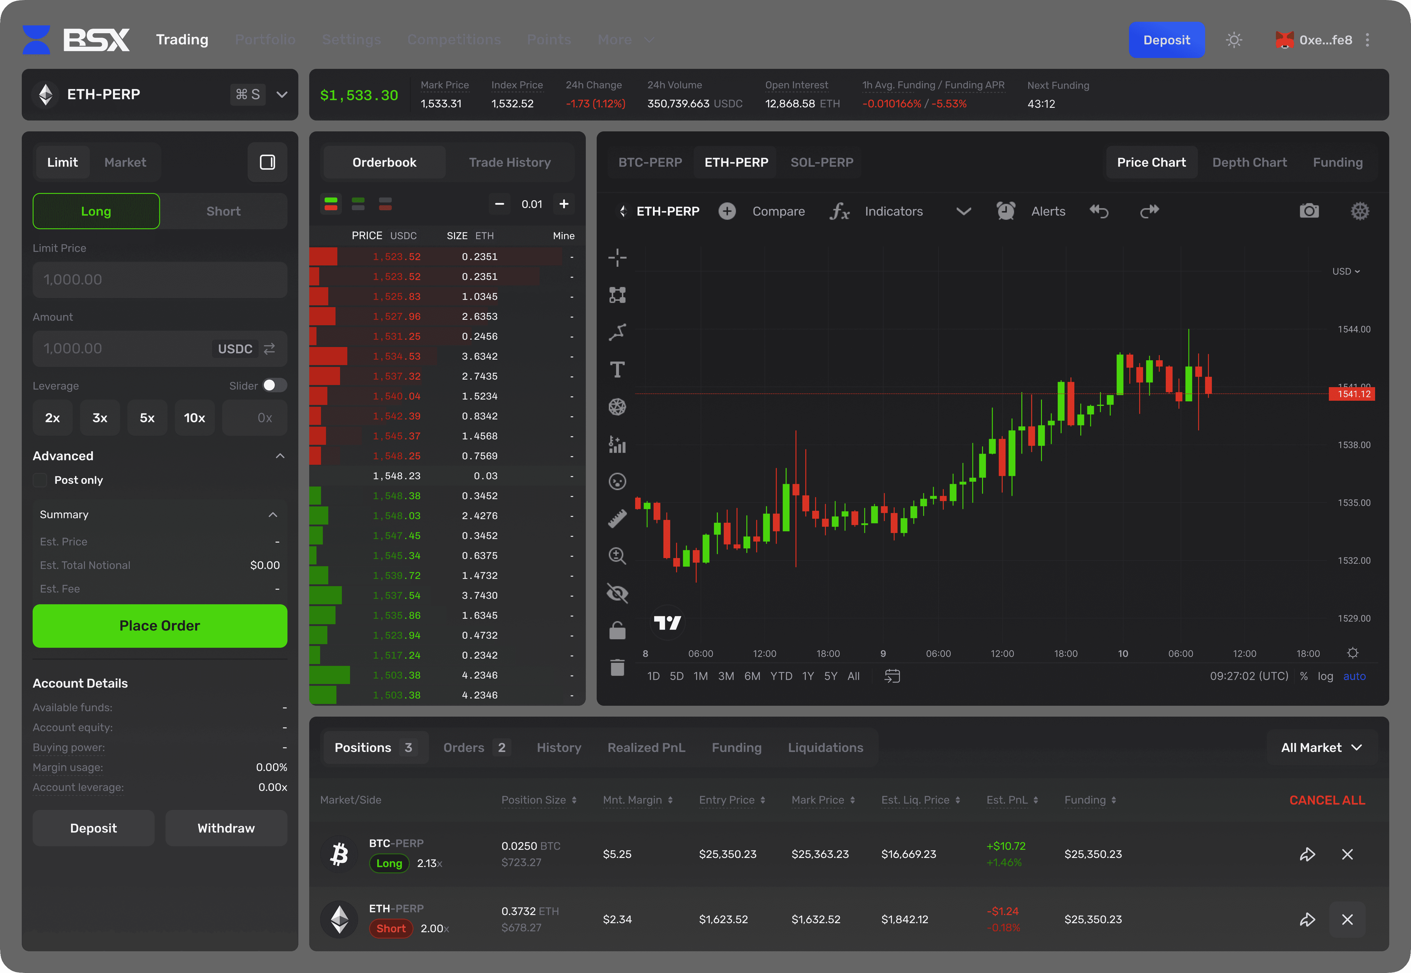Open the trade panel layout icon
The width and height of the screenshot is (1411, 973).
click(x=267, y=162)
